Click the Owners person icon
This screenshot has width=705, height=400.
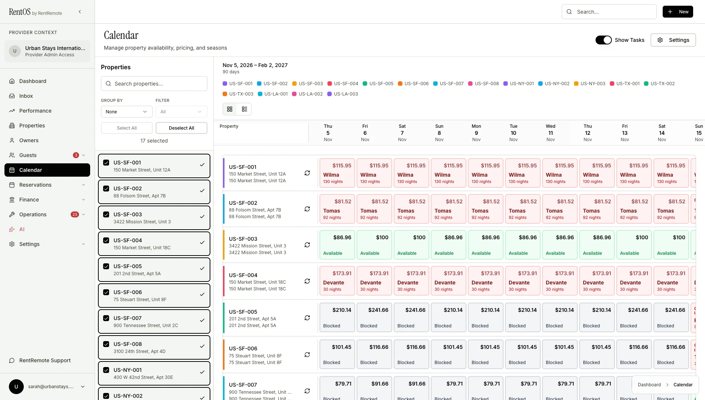(12, 140)
